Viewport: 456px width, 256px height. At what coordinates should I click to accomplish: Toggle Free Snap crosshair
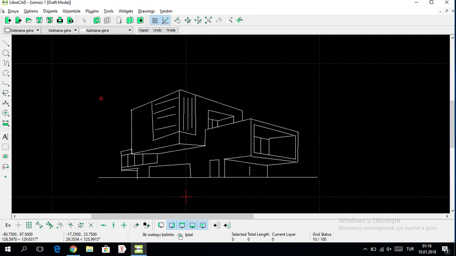(18, 225)
